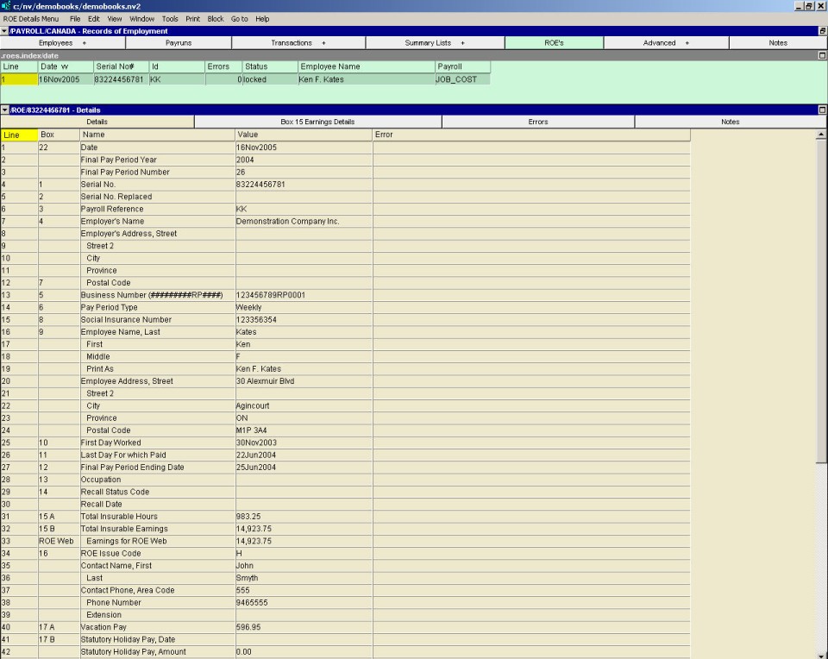Restore the PAYROLL/CANADA panel using its icon
This screenshot has width=828, height=659.
[x=822, y=31]
